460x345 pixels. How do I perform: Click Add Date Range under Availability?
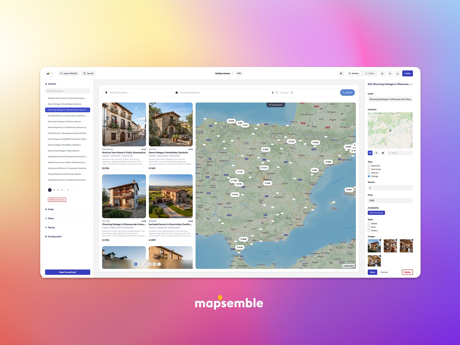[x=376, y=213]
